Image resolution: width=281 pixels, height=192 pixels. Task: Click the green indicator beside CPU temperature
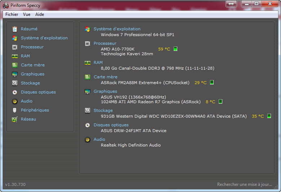tap(175, 49)
